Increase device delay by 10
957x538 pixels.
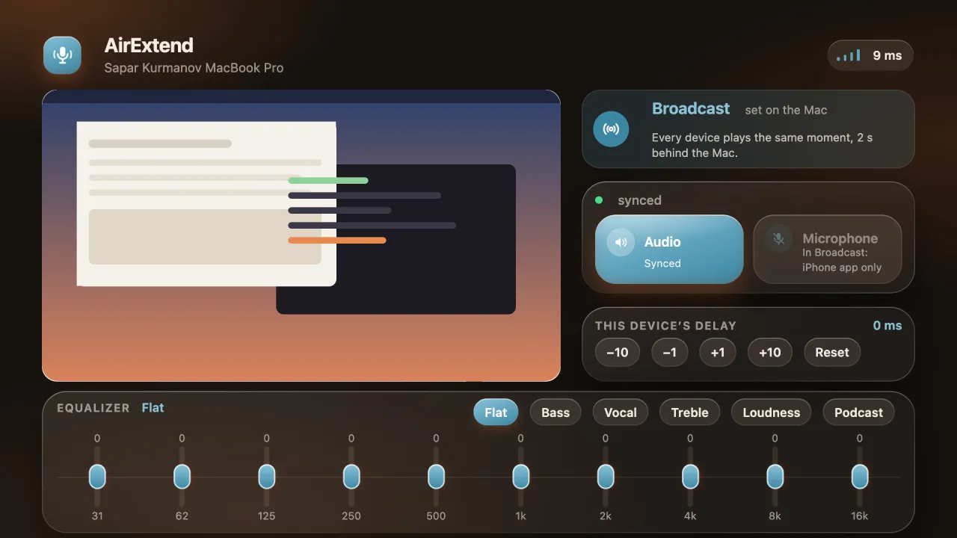770,353
